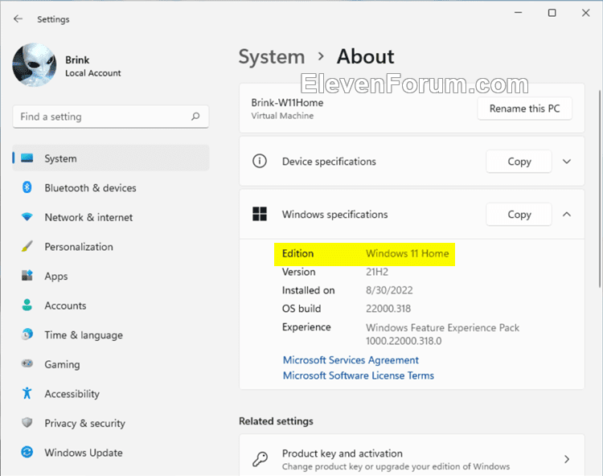The image size is (603, 476).
Task: Click the System monitor icon in sidebar
Action: tap(27, 158)
